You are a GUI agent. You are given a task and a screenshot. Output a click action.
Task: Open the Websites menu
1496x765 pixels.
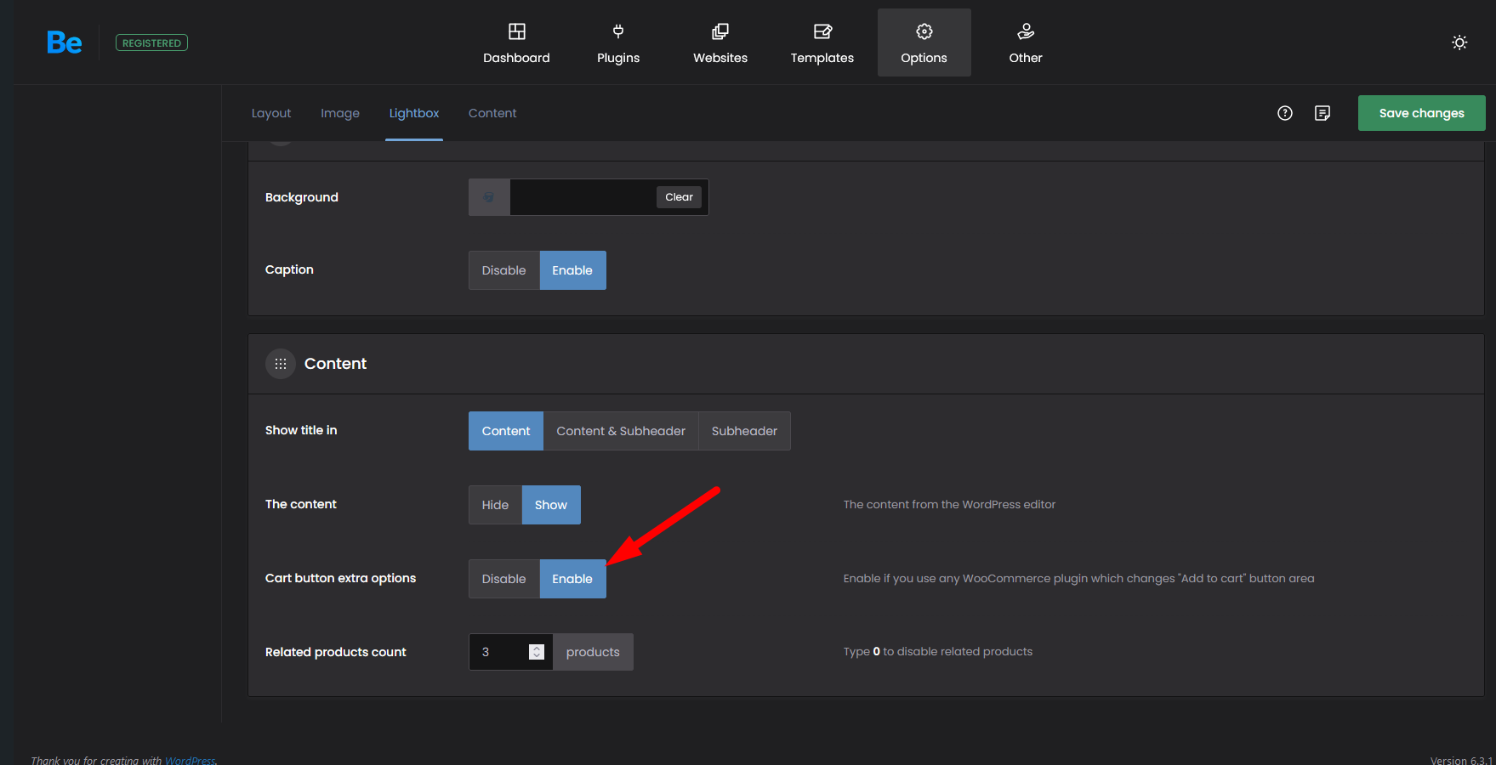tap(720, 42)
